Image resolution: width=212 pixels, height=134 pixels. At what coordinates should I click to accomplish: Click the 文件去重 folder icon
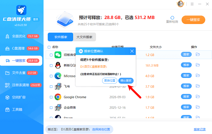(x=7, y=73)
